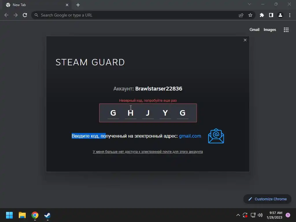Open the Extensions puzzle icon
Screen dimensions: 296x222
point(262,15)
